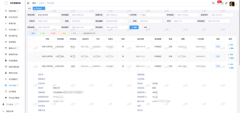The height and width of the screenshot is (113, 240).
Task: Collapse the sidebar with the hamburger icon
Action: pos(28,3)
